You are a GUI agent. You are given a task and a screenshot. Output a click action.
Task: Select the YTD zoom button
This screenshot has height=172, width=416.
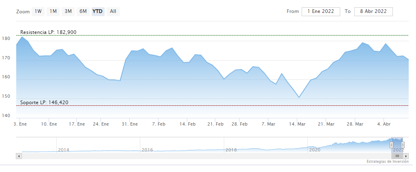pyautogui.click(x=98, y=11)
